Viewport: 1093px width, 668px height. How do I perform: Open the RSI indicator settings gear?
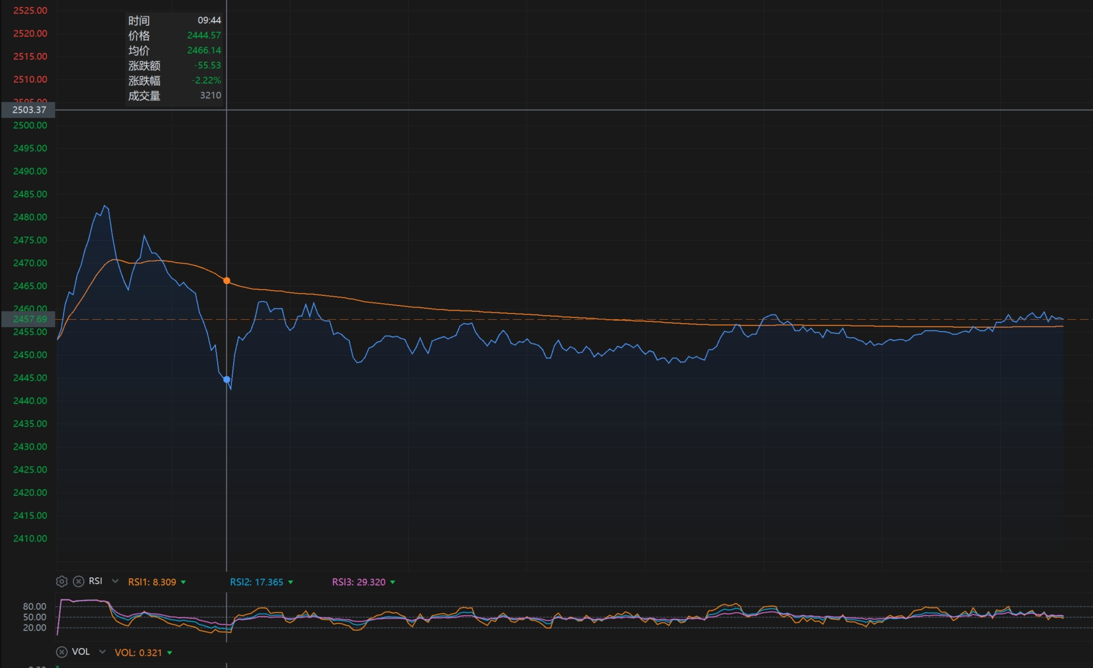(62, 581)
